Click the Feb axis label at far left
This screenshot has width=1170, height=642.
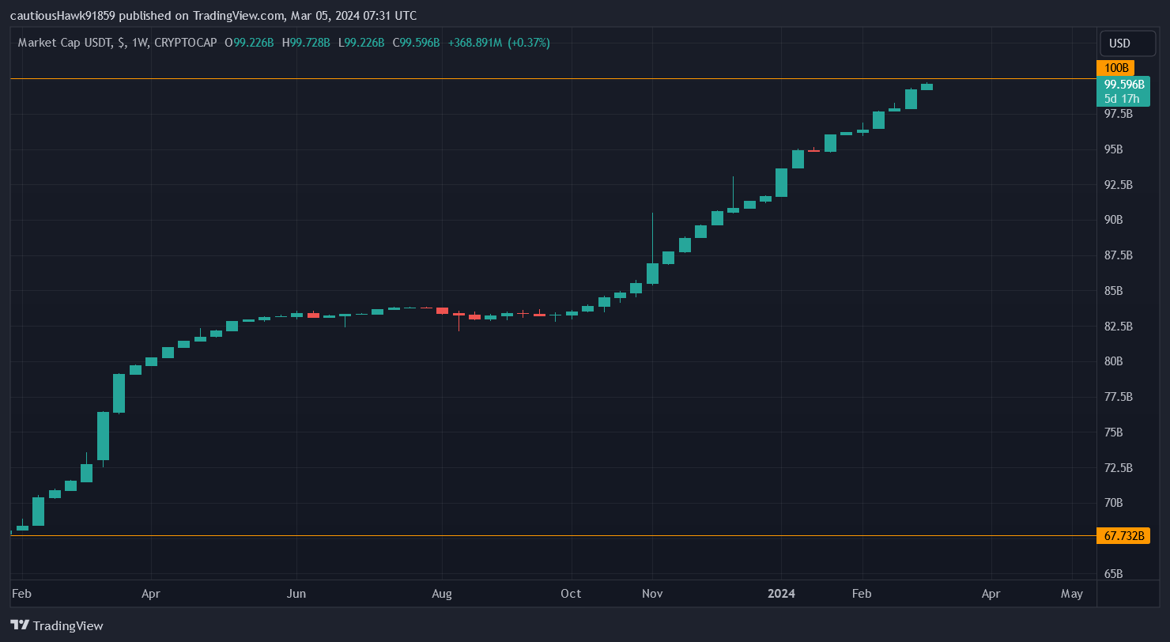pos(21,593)
